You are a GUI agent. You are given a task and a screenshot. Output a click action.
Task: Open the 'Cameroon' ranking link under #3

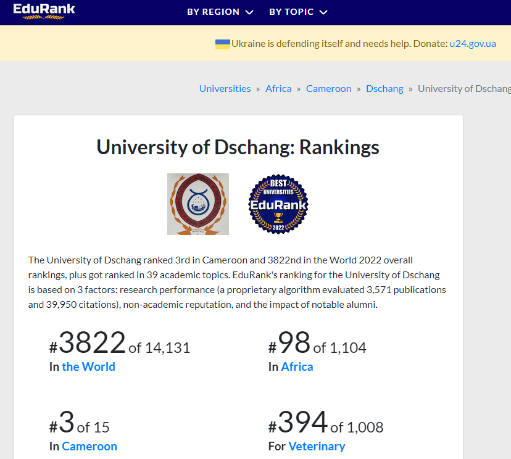[x=89, y=446]
